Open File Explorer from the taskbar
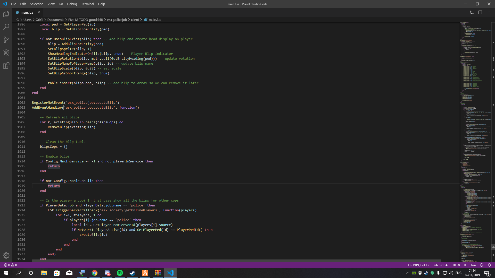The height and width of the screenshot is (278, 495). tap(44, 273)
